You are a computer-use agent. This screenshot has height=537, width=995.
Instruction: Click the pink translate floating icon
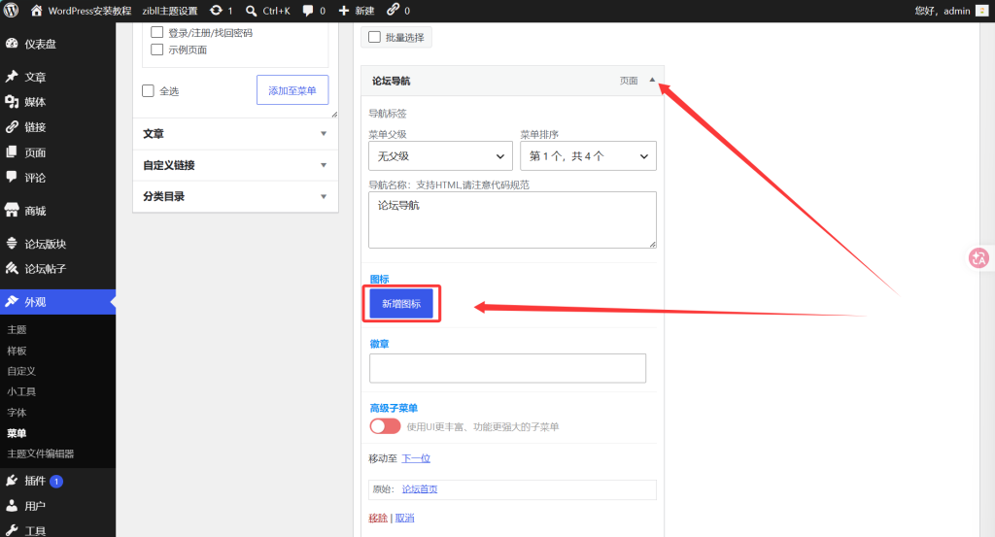979,258
